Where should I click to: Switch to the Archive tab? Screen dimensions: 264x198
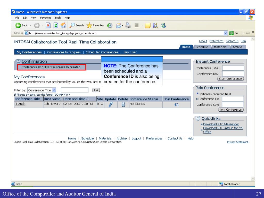(x=237, y=47)
